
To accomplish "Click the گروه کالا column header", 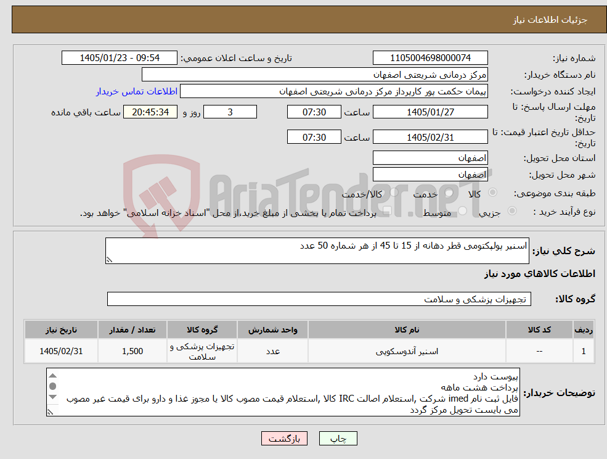I will 202,329.
